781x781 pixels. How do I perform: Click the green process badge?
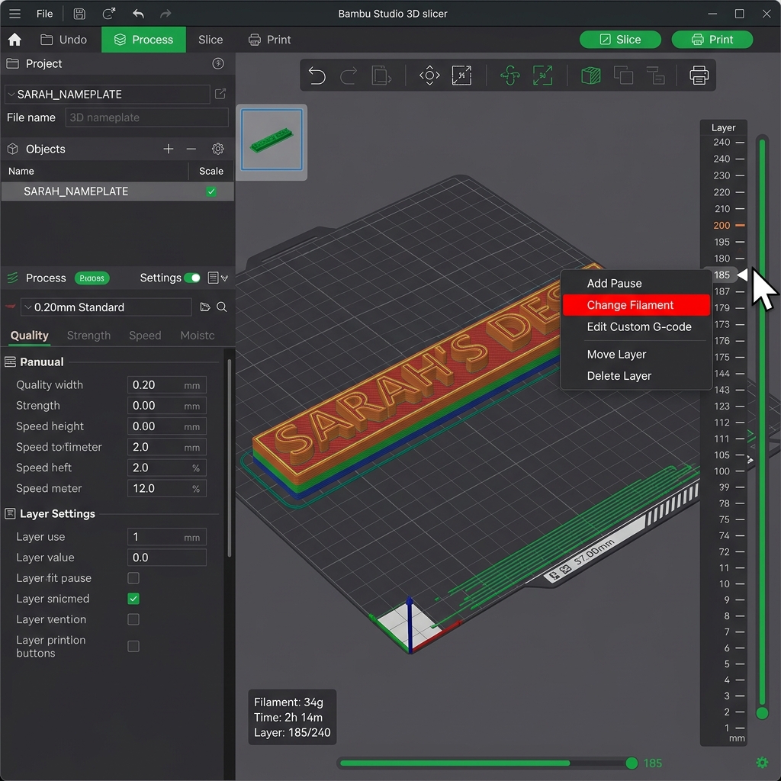(x=92, y=278)
